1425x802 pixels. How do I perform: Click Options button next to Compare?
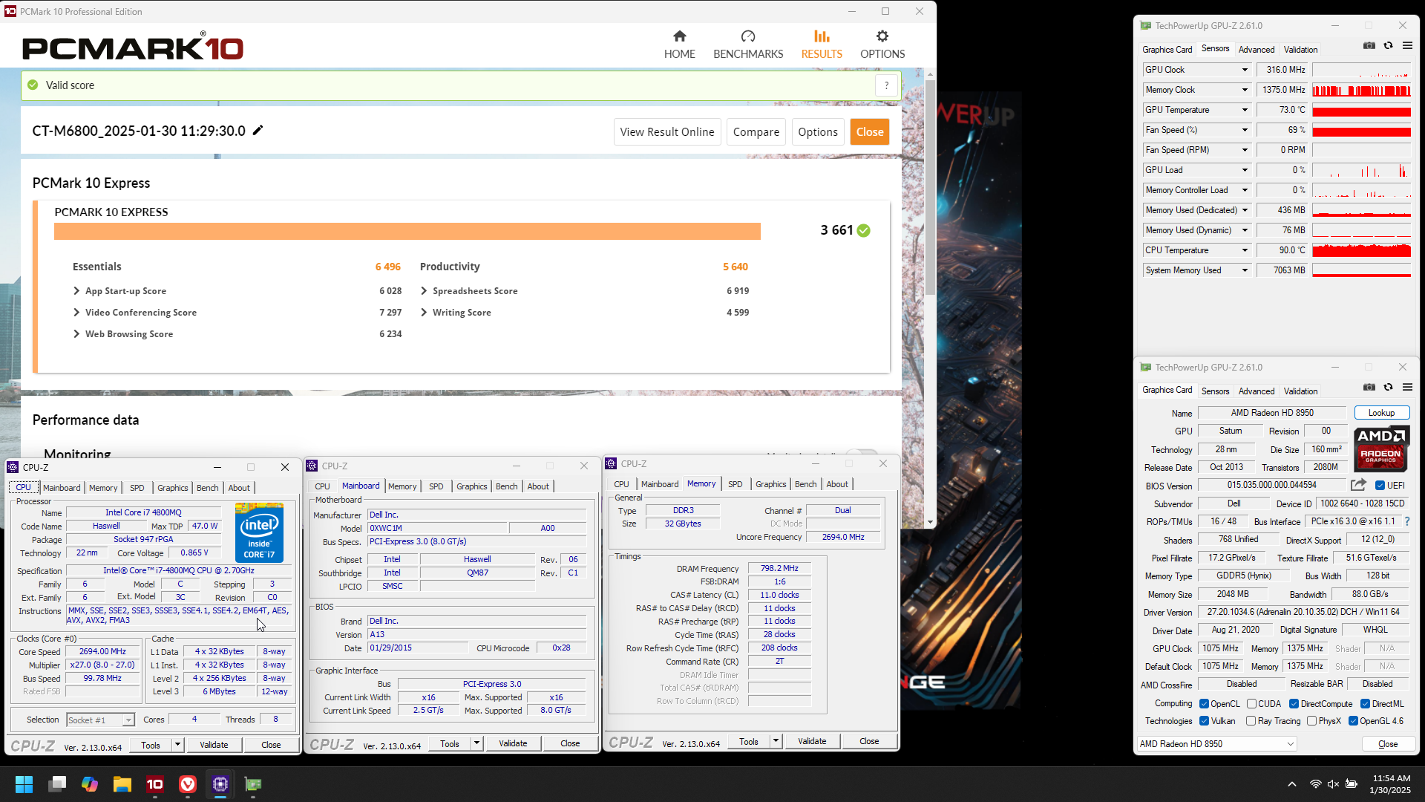[817, 132]
